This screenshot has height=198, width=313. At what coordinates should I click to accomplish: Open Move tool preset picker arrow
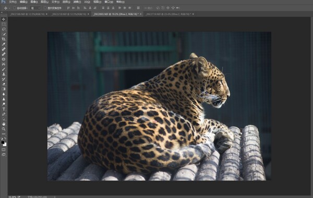(9, 8)
